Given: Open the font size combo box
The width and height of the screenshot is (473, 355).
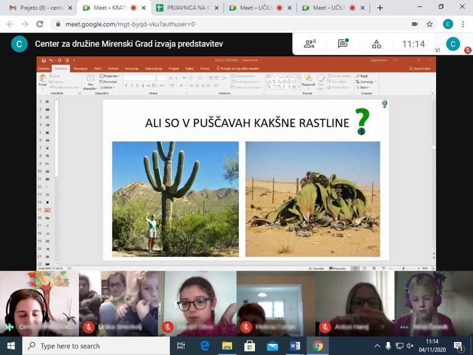Looking at the screenshot, I should point(163,78).
